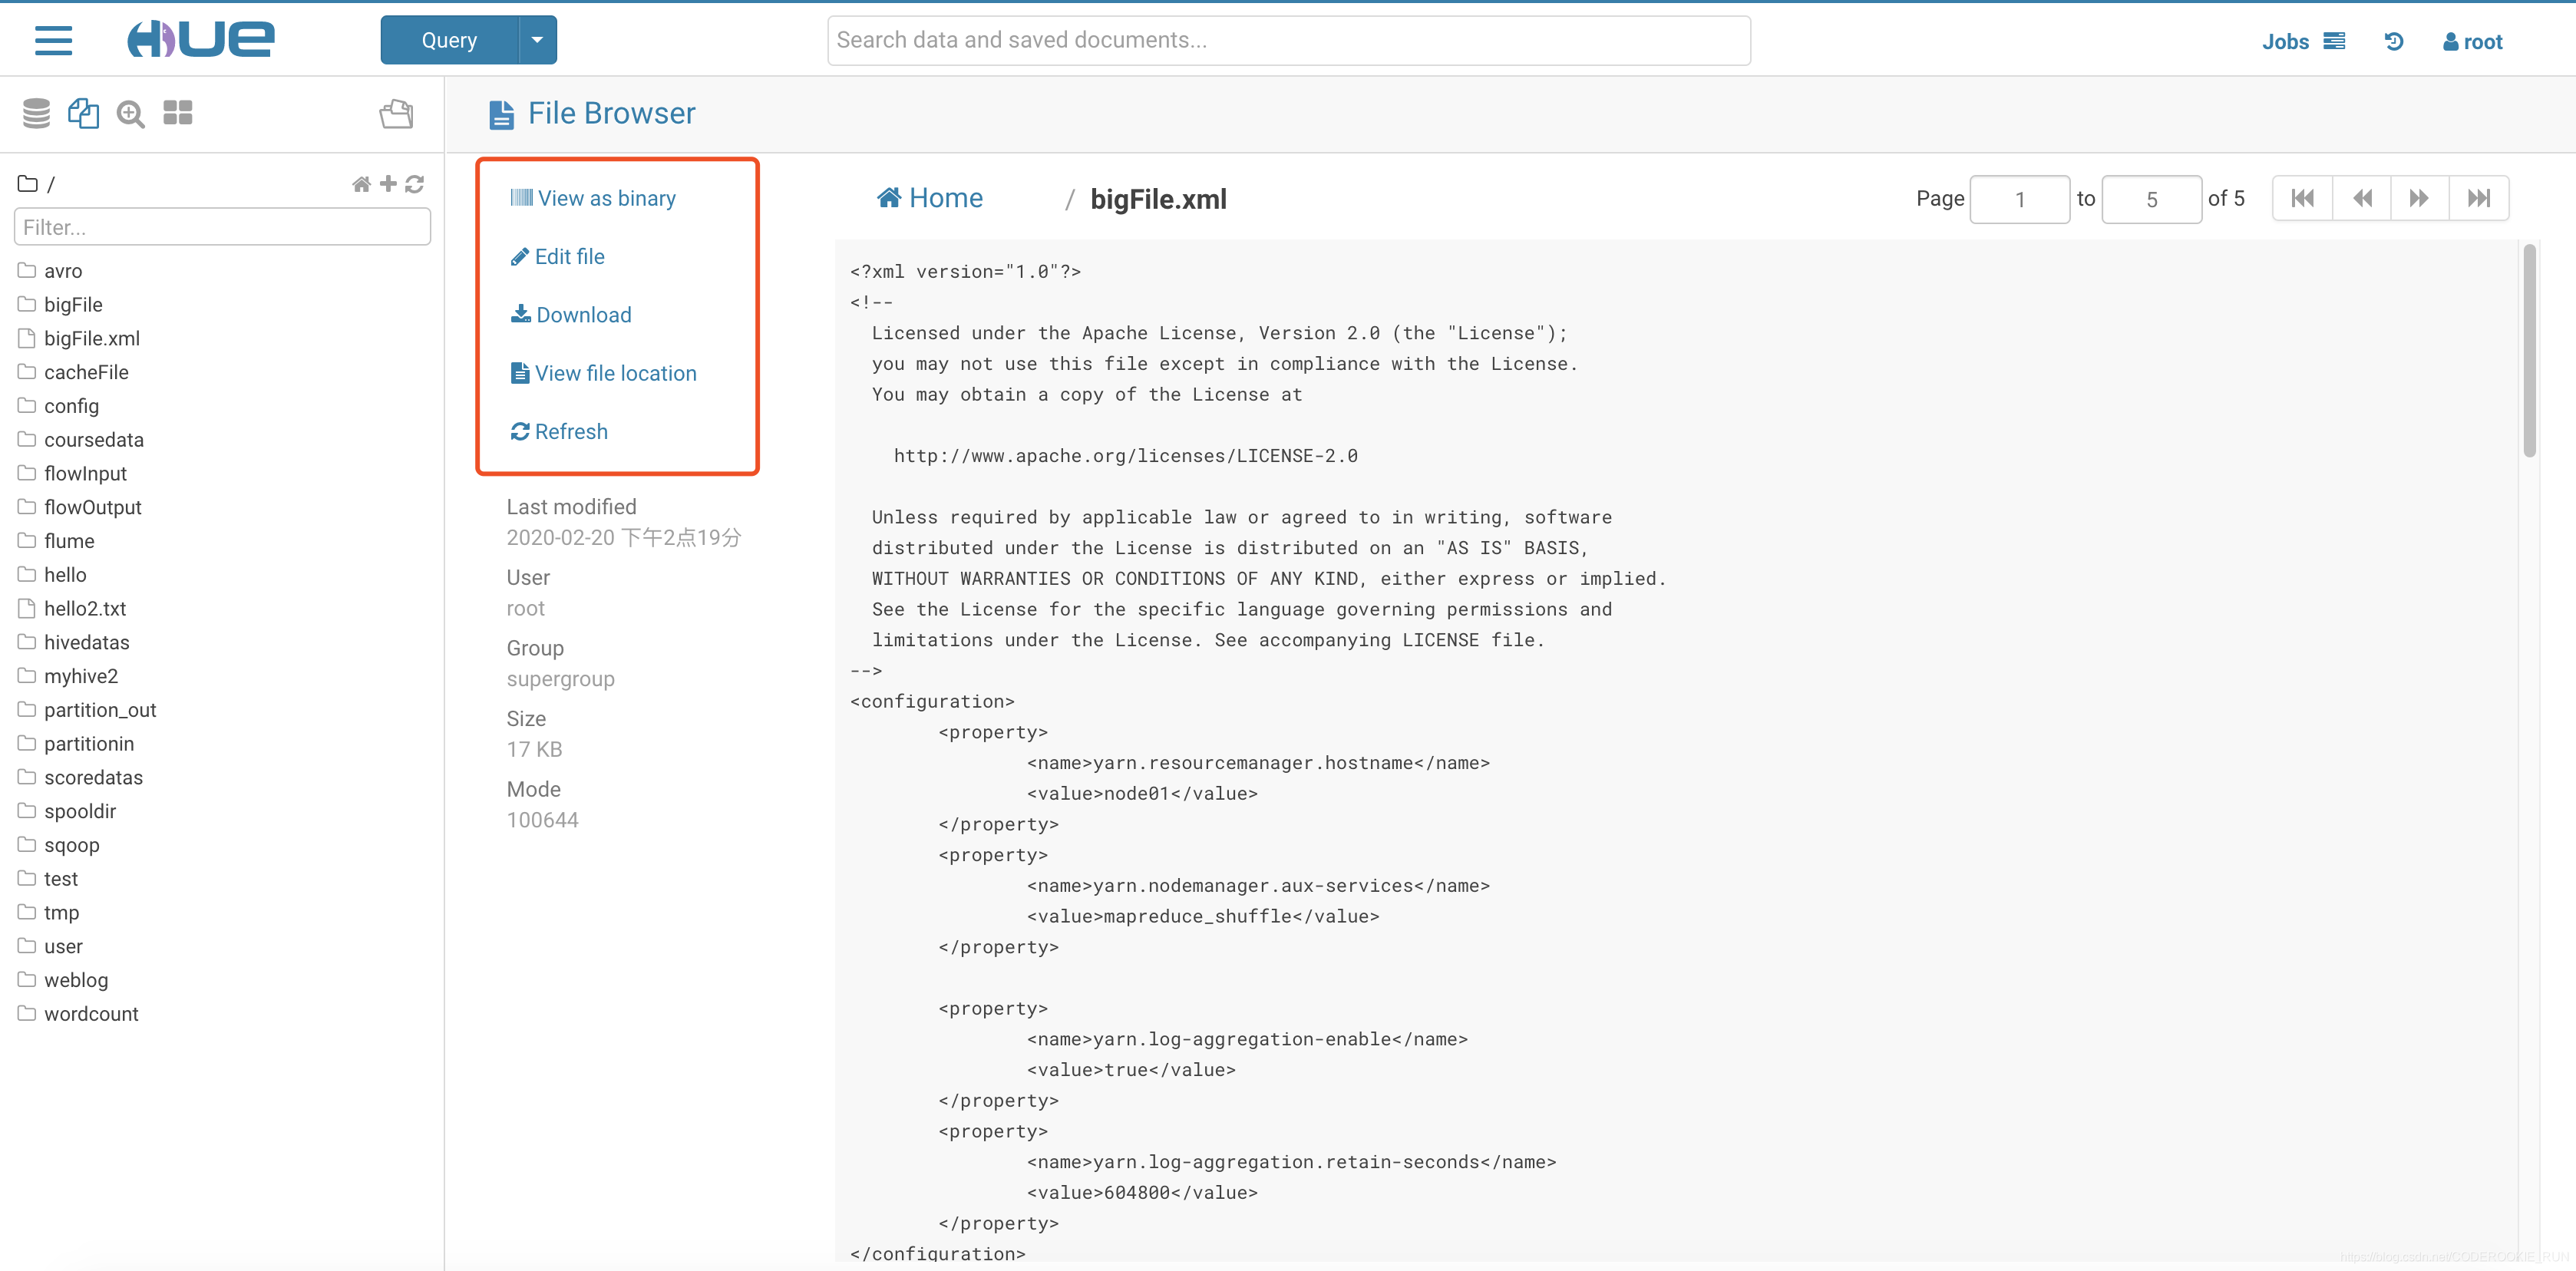The width and height of the screenshot is (2576, 1271).
Task: Click the root path folder icon
Action: click(x=28, y=184)
